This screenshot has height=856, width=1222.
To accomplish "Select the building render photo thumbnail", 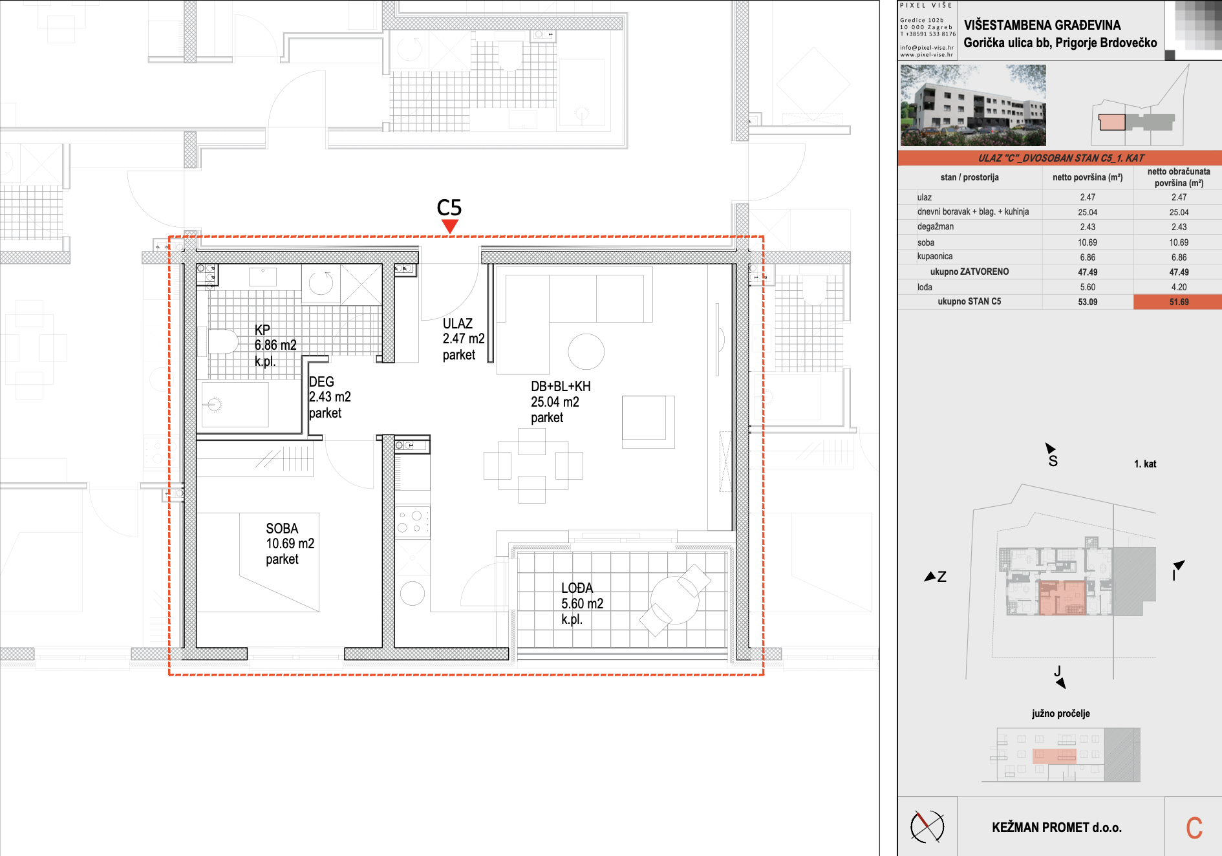I will [x=973, y=105].
